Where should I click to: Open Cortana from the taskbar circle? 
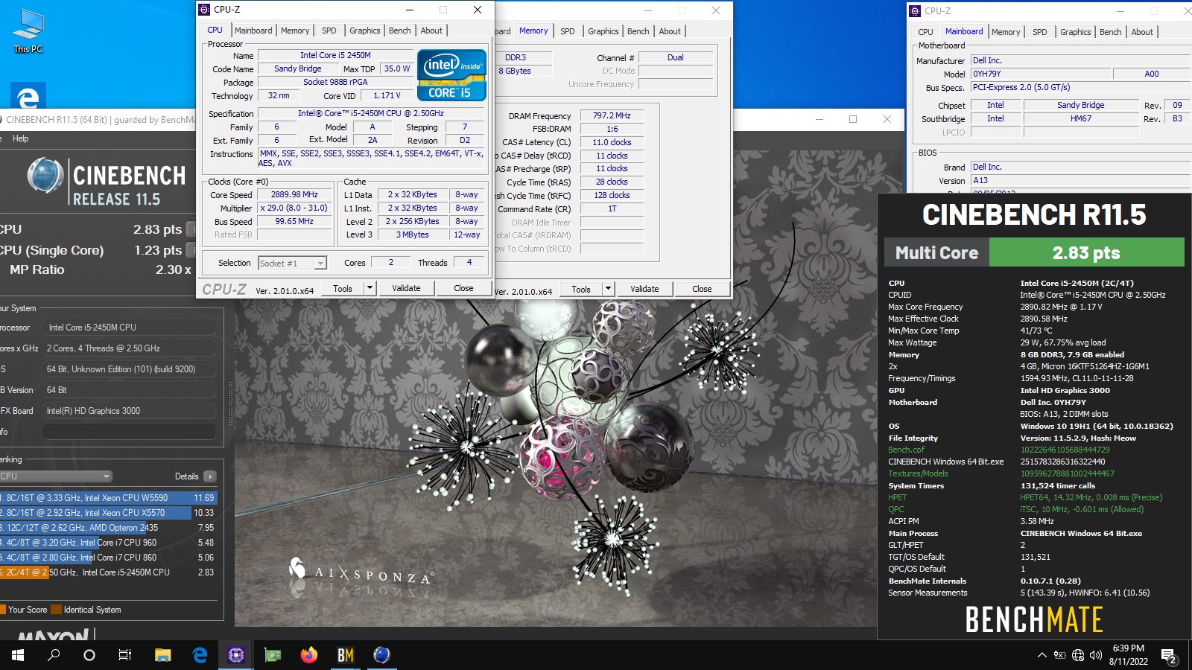pyautogui.click(x=89, y=655)
